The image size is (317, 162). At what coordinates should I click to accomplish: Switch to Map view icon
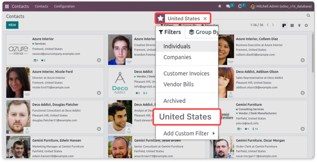coord(299,25)
